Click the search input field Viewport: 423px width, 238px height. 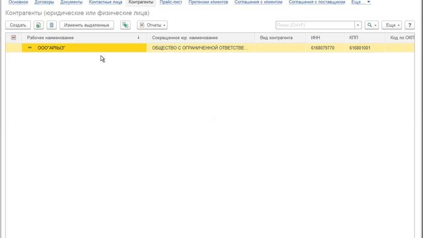(x=315, y=25)
